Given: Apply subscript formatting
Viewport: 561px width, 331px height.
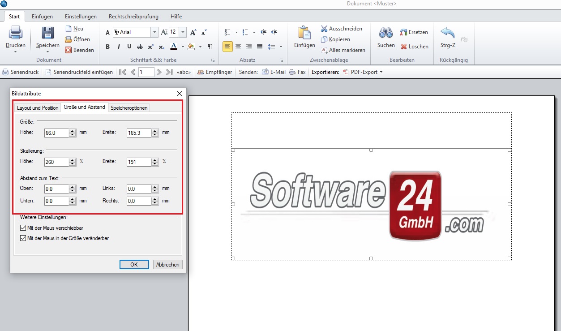Looking at the screenshot, I should [161, 47].
